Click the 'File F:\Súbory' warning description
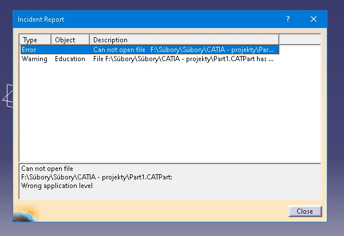This screenshot has height=236, width=344. pos(183,59)
